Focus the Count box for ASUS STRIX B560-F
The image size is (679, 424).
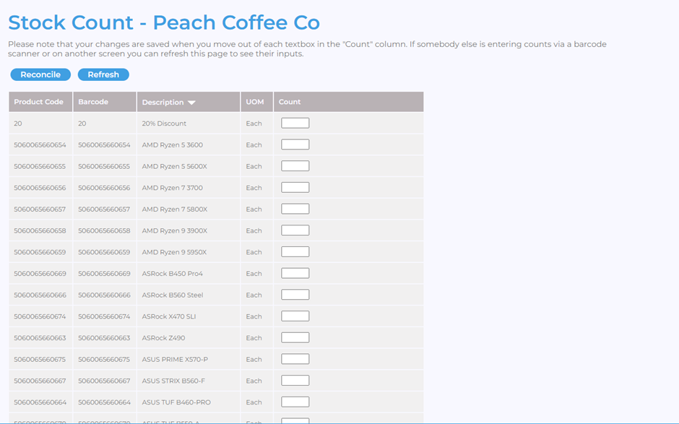point(295,380)
